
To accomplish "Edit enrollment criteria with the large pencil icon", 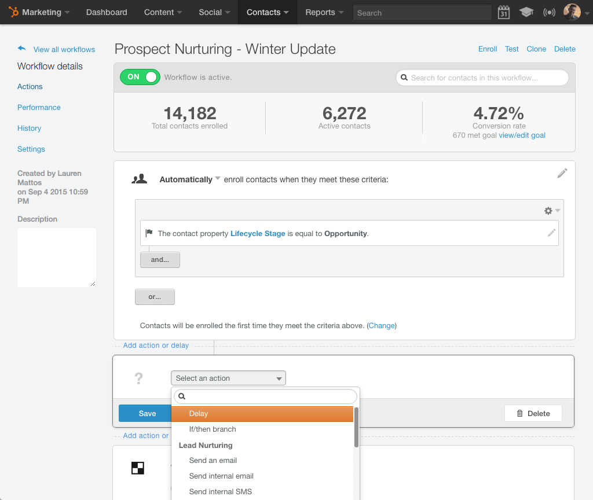I will [562, 173].
